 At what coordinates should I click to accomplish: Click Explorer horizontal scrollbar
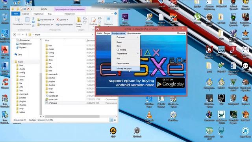[72, 116]
